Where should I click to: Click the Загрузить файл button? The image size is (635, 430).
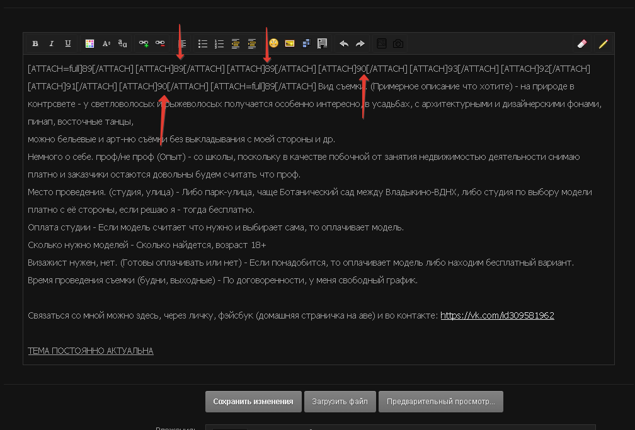(340, 402)
